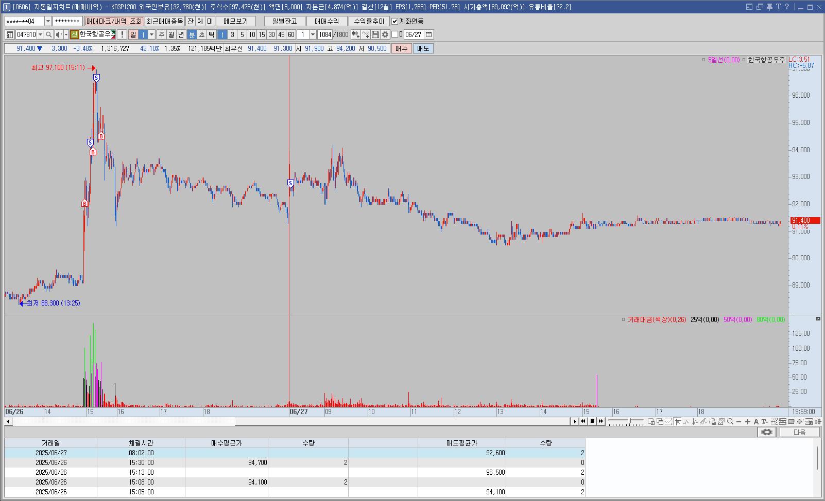The image size is (825, 501).
Task: Click the 15 minute interval button
Action: coord(262,34)
